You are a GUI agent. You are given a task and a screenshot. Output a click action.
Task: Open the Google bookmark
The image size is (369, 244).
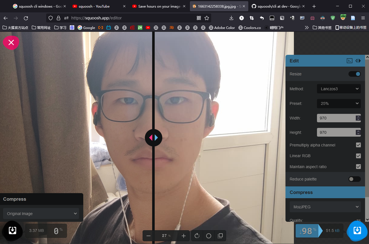tap(86, 28)
